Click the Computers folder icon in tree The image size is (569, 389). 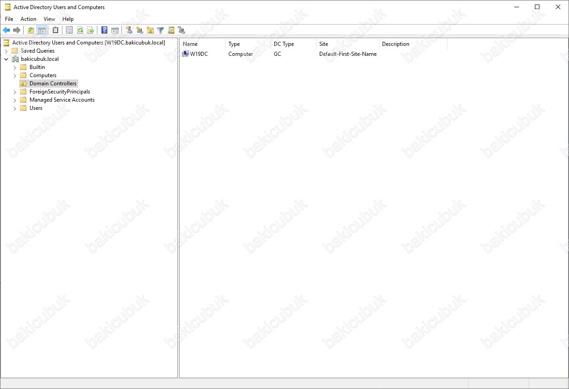point(24,75)
